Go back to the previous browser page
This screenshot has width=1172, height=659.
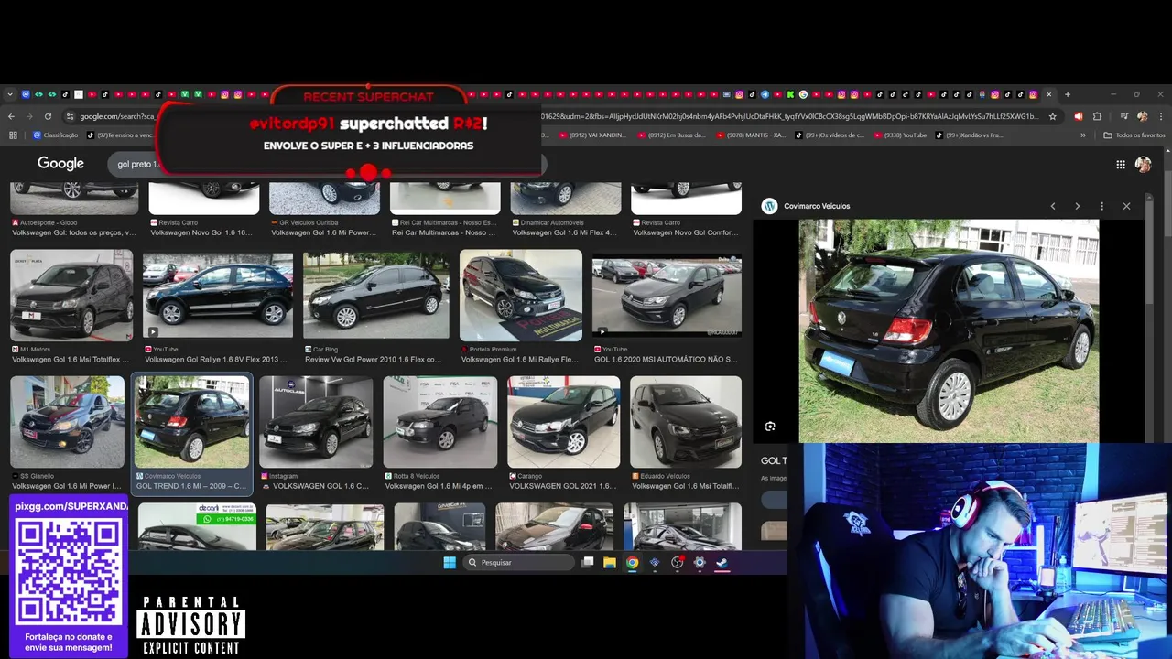click(11, 116)
